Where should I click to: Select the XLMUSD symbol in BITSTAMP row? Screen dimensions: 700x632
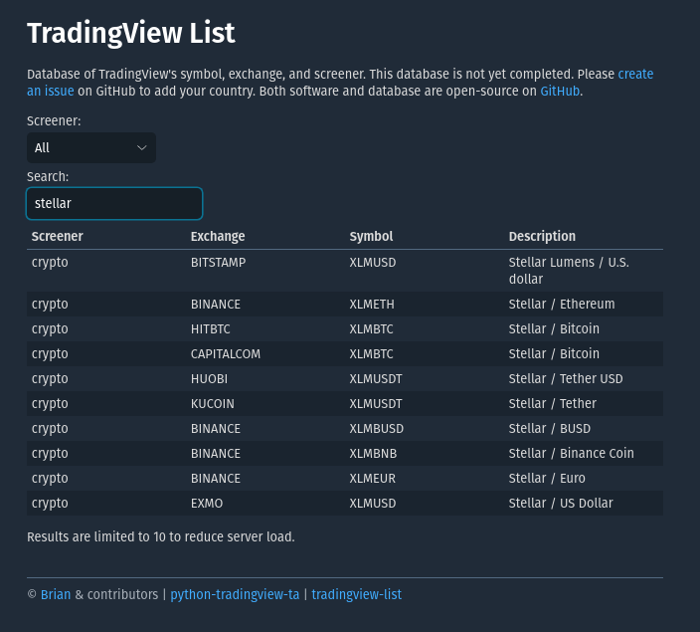point(373,263)
